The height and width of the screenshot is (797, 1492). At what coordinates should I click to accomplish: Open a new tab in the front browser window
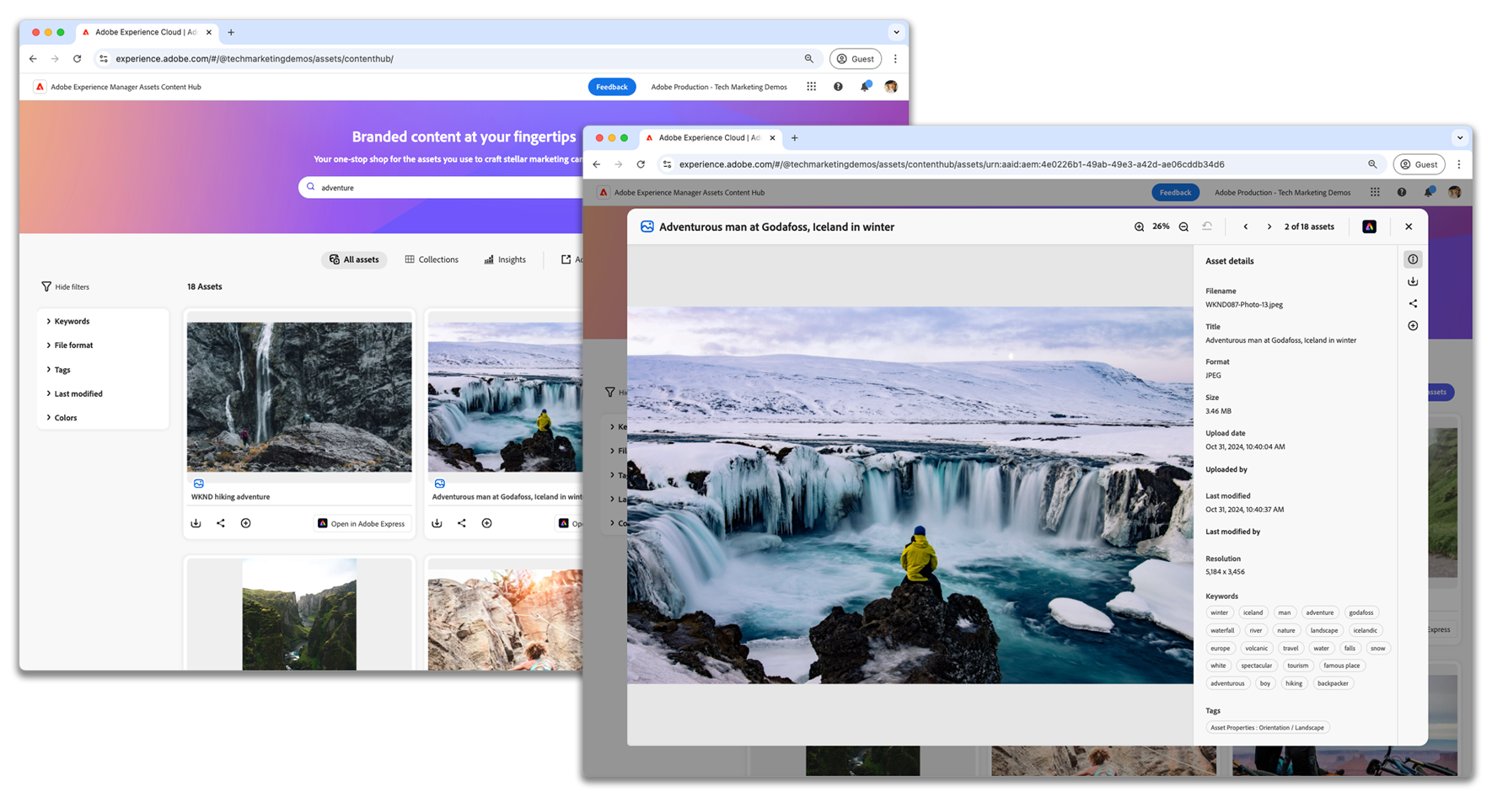794,137
